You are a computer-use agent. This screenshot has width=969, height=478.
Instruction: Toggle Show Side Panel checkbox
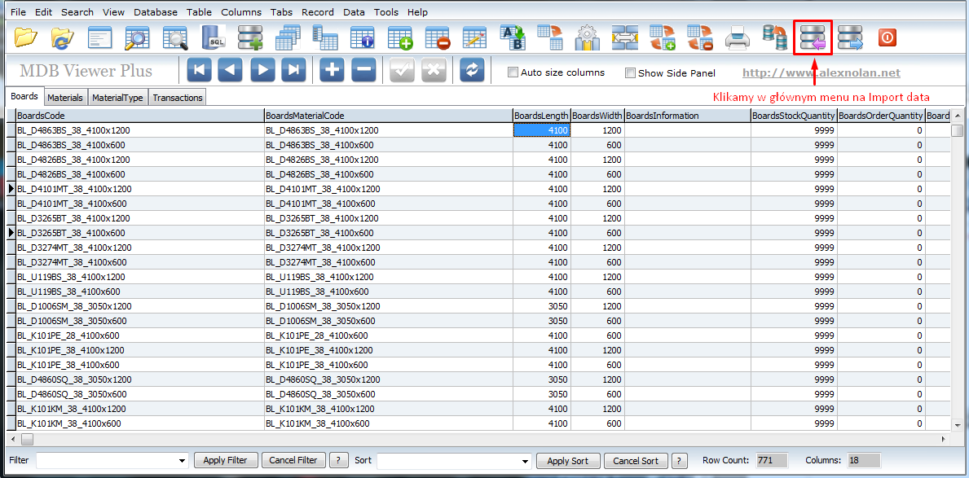630,72
